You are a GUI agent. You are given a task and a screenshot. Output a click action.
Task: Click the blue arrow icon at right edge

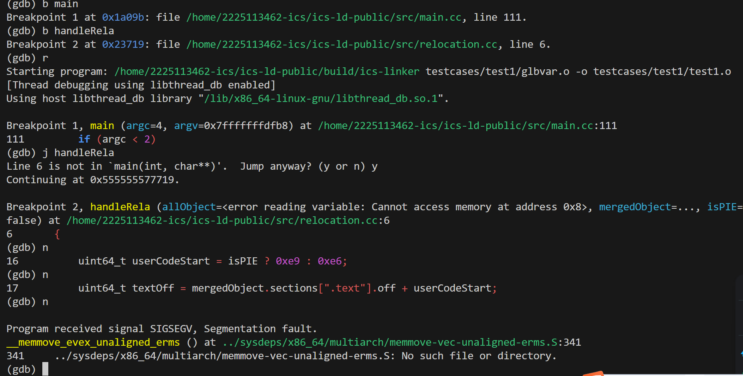click(x=741, y=353)
